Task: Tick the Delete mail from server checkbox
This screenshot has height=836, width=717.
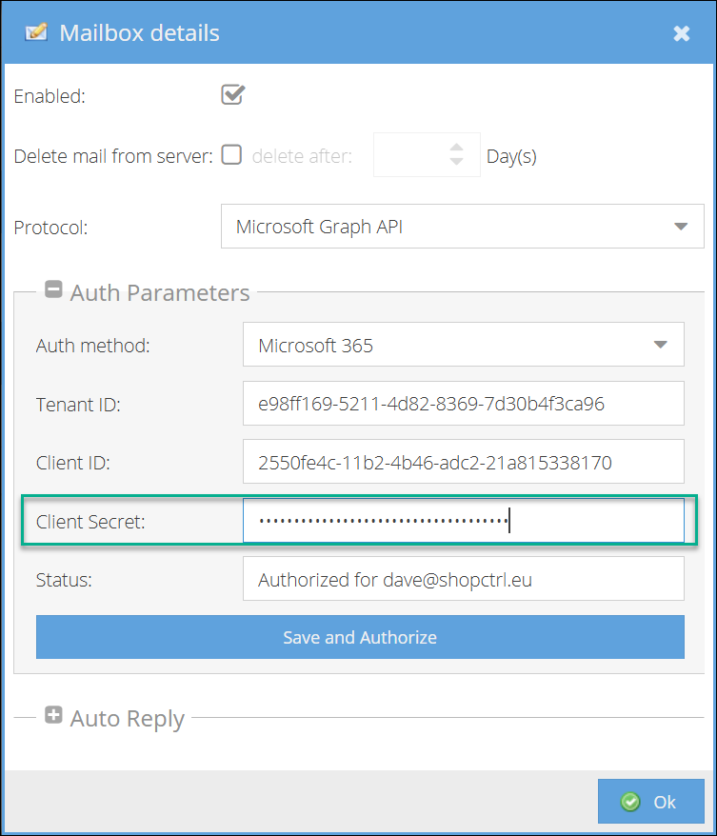Action: [x=231, y=154]
